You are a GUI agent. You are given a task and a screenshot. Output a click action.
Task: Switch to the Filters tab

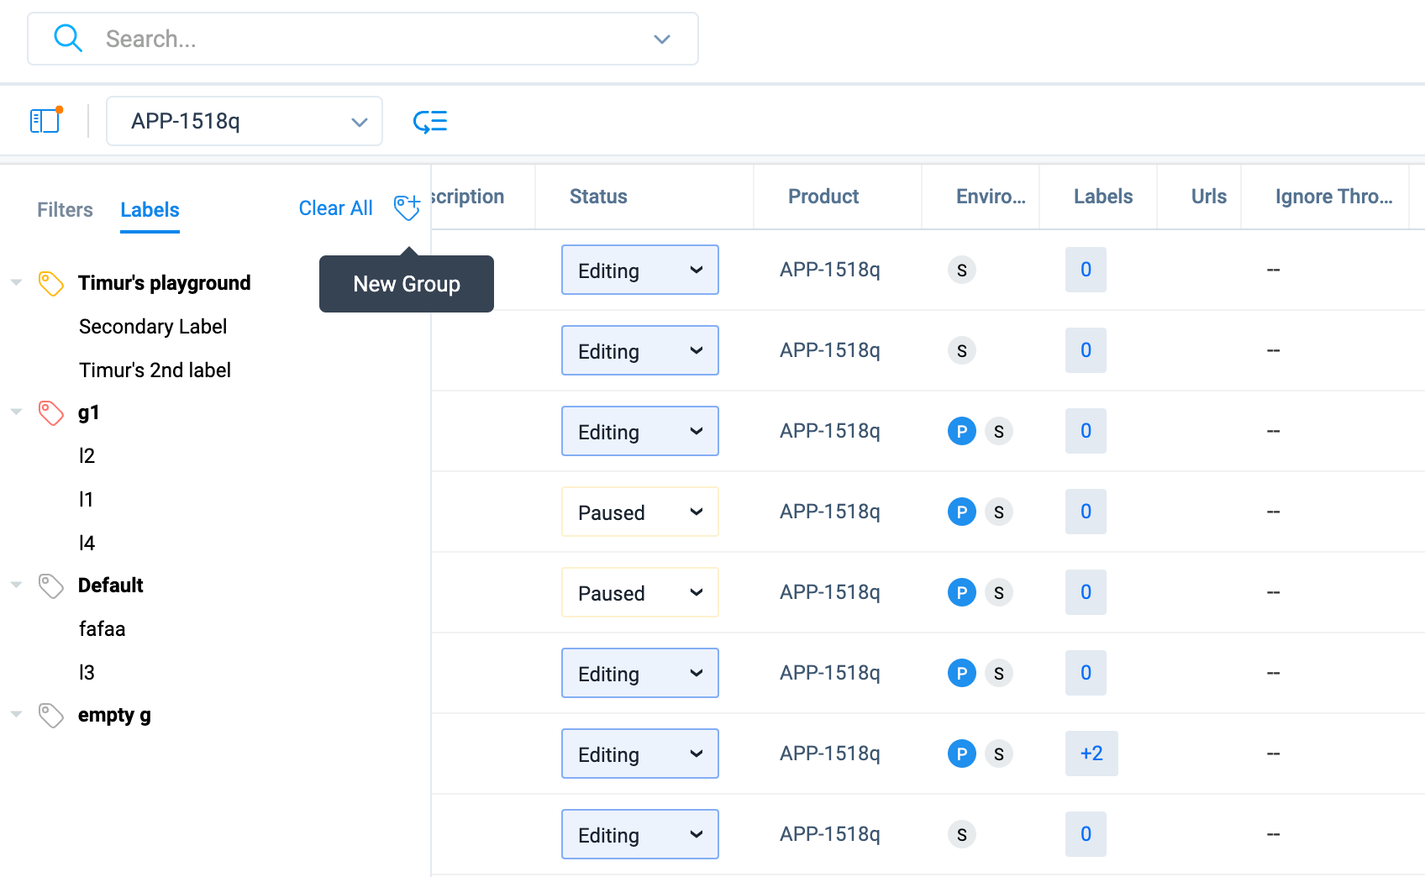65,210
